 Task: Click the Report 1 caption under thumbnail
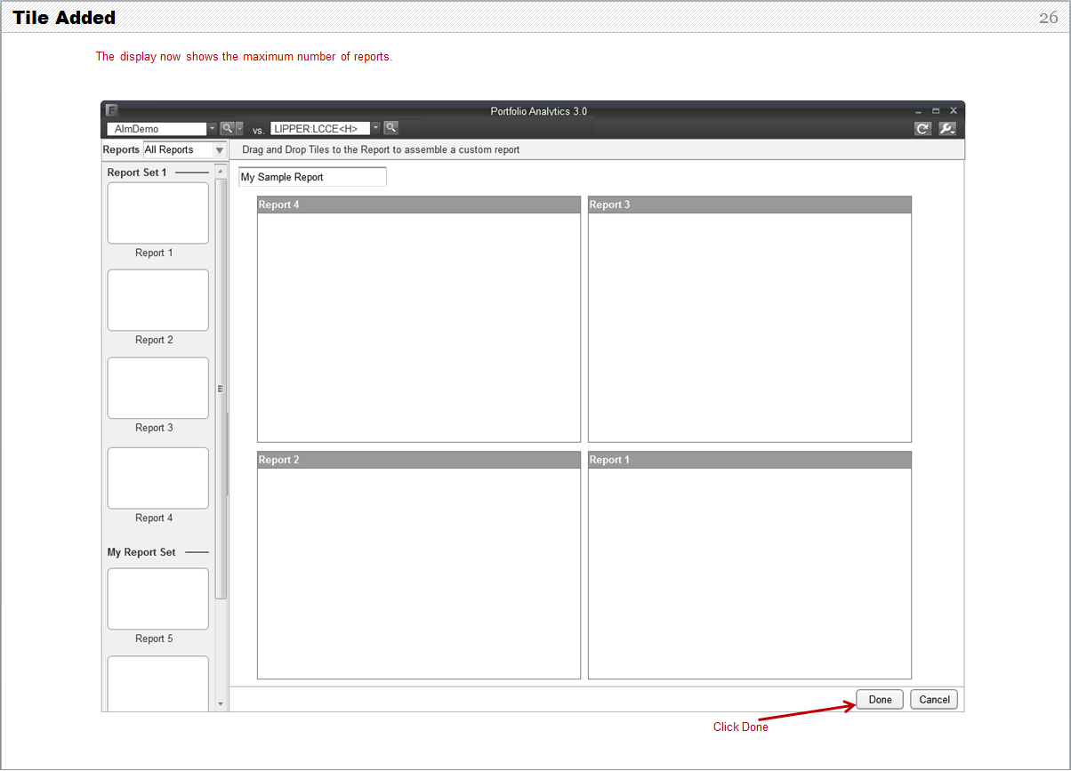(154, 253)
